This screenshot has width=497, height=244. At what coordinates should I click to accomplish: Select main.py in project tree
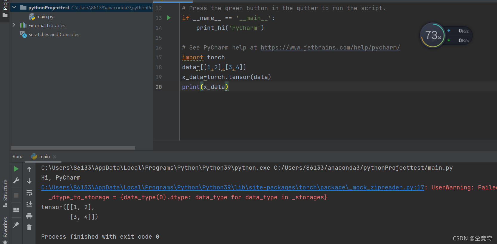click(x=45, y=17)
